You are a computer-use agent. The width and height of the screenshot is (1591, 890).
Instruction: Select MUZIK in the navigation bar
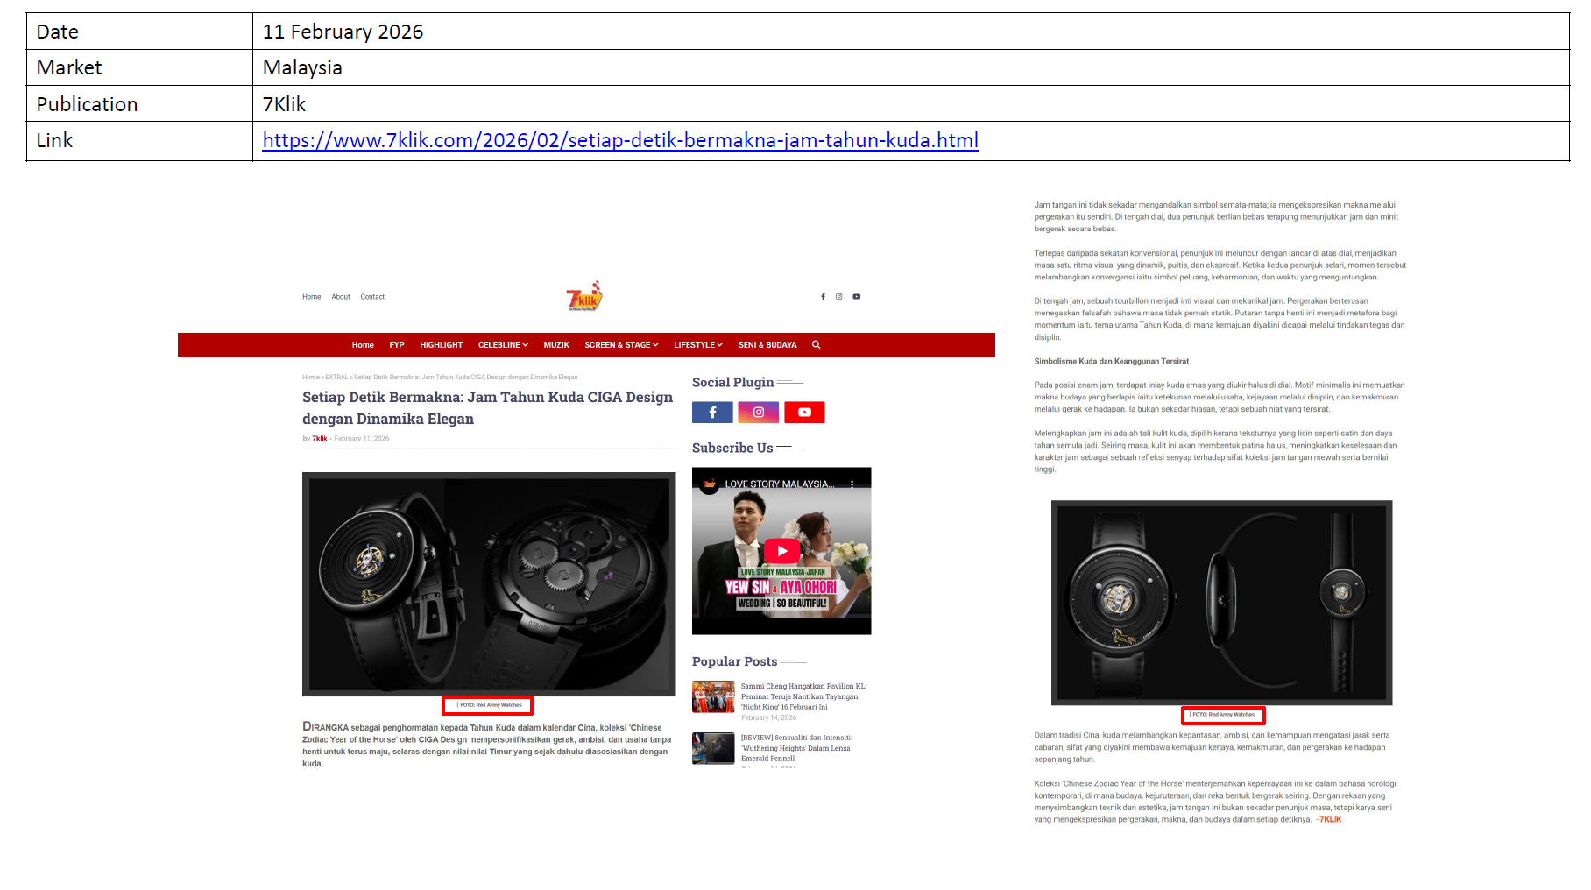[x=556, y=345]
